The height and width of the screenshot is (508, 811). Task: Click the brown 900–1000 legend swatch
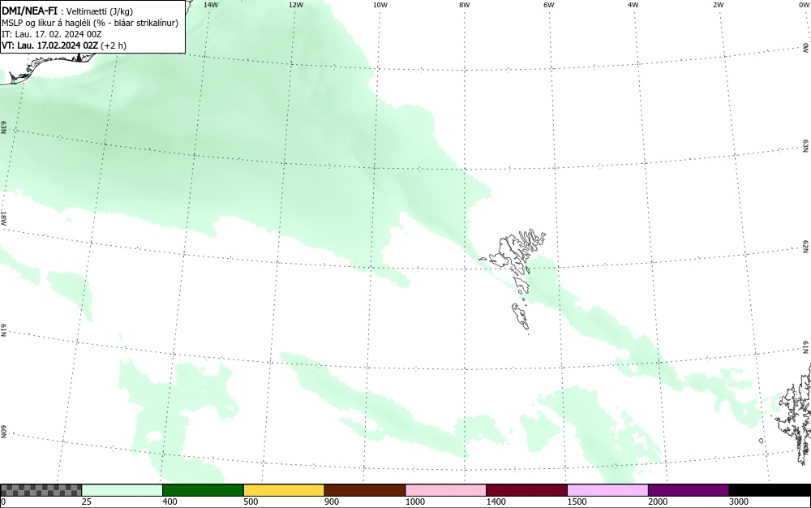tap(365, 490)
